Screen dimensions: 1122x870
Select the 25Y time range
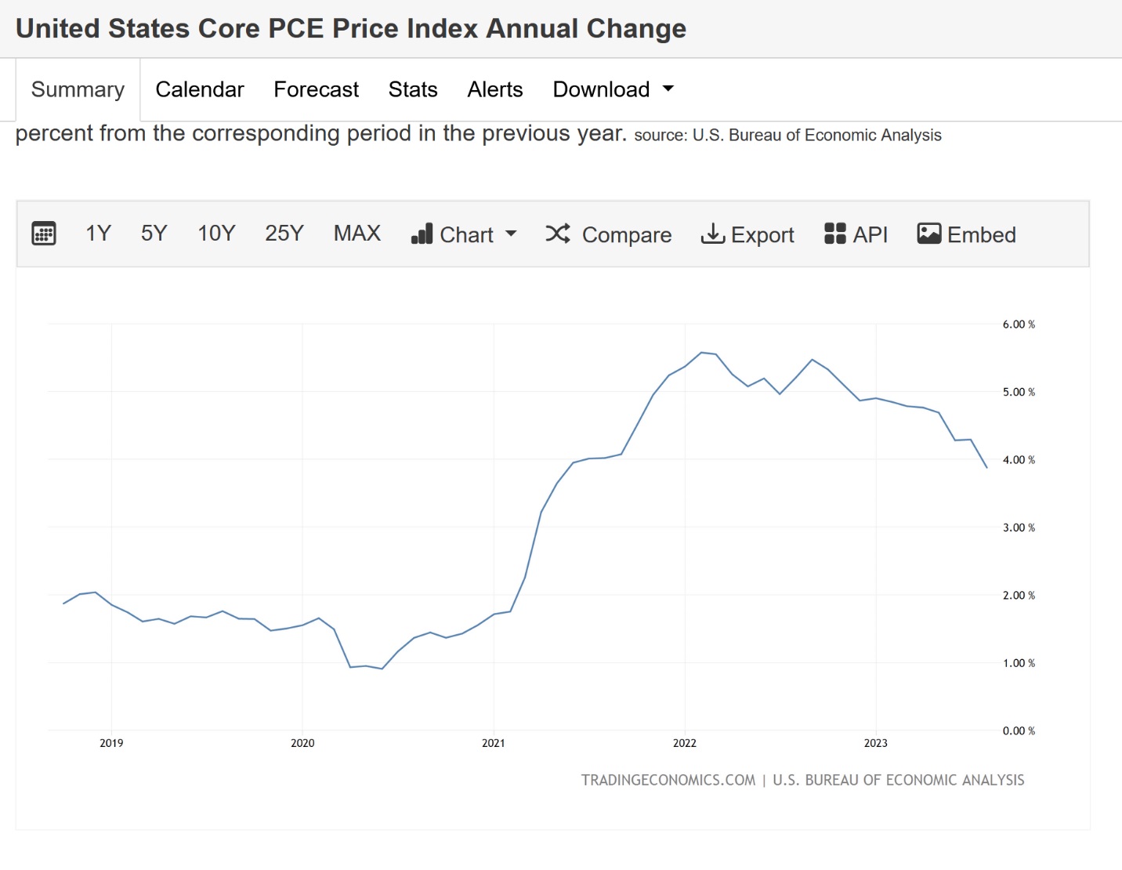[284, 234]
